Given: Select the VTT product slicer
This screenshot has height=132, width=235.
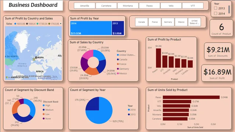Looking at the screenshot, I should pyautogui.click(x=193, y=6).
